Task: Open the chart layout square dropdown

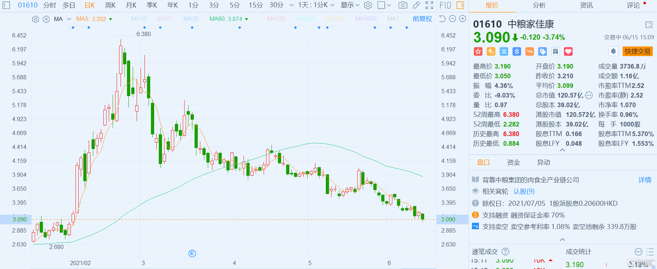Action: coord(384,5)
